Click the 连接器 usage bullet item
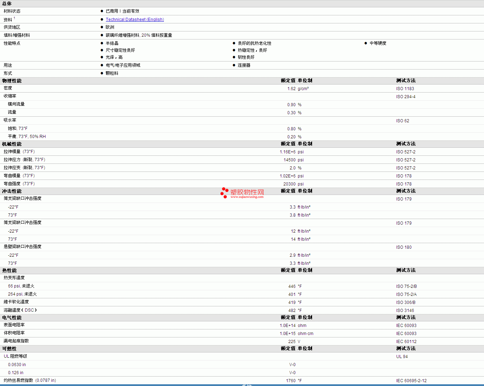This screenshot has width=484, height=386. (244, 65)
